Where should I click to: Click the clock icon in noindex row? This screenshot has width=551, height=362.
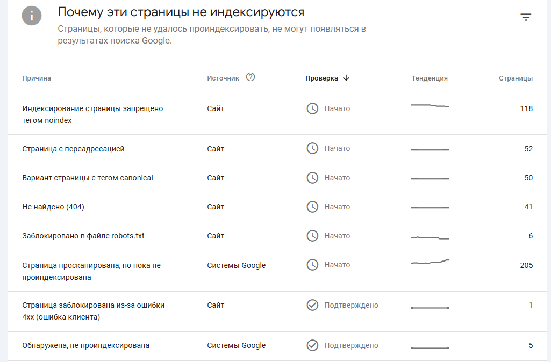click(312, 108)
